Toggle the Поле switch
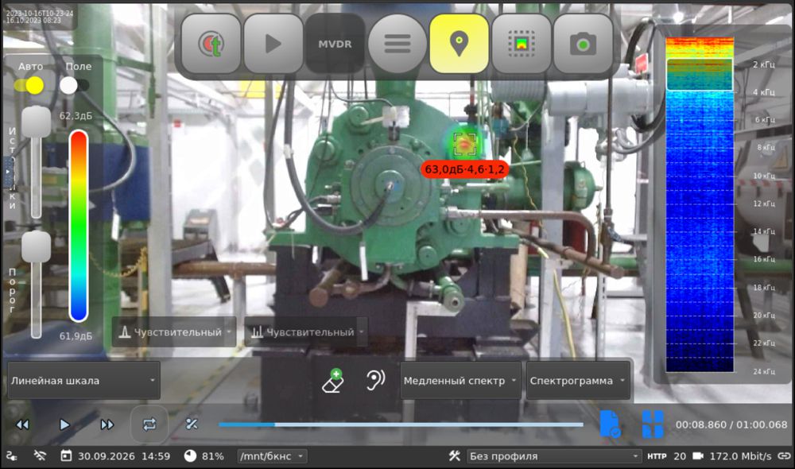795x469 pixels. (75, 85)
